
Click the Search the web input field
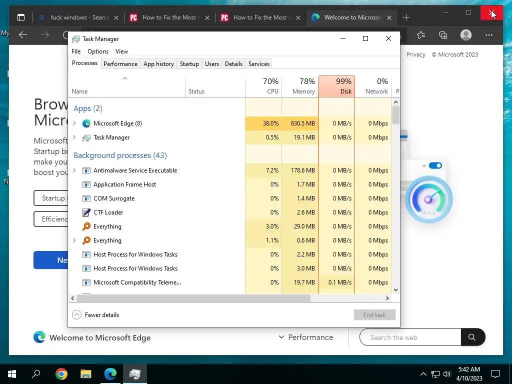pyautogui.click(x=410, y=337)
